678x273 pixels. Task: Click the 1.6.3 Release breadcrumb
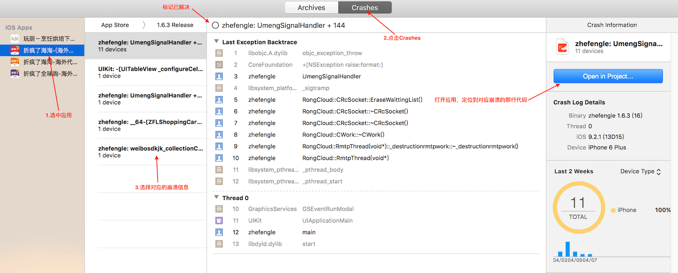click(175, 25)
